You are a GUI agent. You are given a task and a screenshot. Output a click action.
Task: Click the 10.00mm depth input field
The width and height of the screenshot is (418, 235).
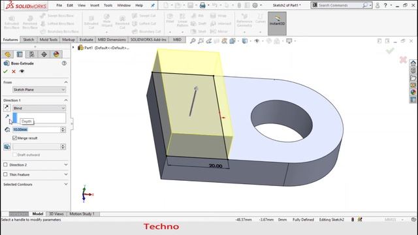point(37,129)
